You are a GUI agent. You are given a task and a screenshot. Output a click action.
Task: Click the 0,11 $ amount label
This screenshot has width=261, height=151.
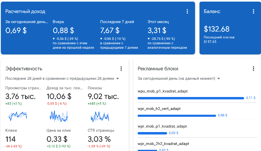coord(250,98)
